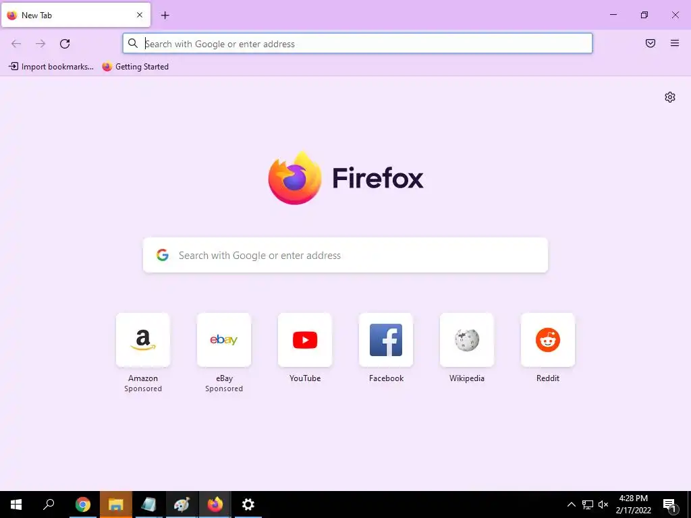691x518 pixels.
Task: Reload the current page
Action: tap(65, 44)
